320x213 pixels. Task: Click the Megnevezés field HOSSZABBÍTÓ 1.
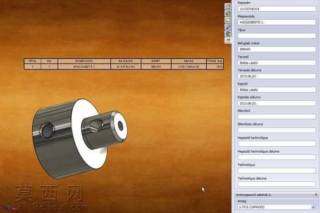pos(277,22)
